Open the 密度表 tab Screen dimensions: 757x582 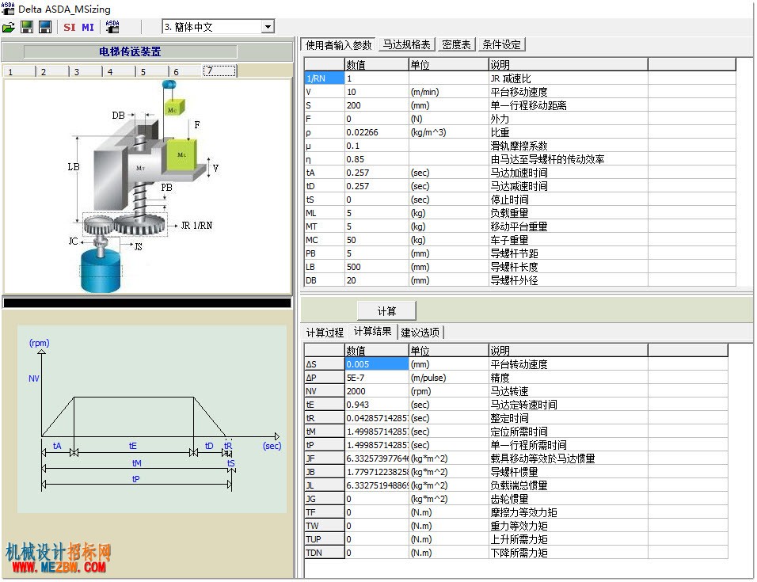pos(456,45)
